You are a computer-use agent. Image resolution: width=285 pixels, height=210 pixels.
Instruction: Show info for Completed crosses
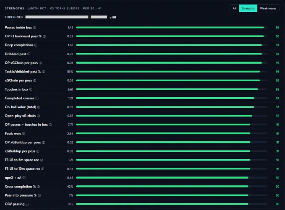[37, 98]
